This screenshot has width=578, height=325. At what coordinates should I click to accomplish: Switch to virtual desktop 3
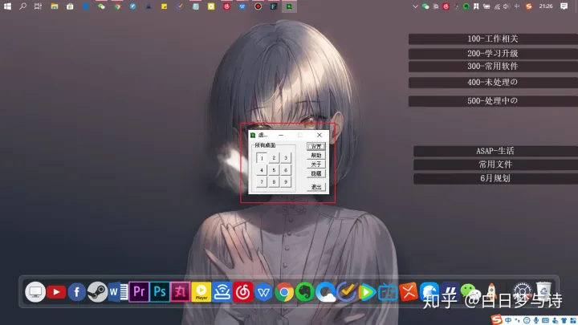tap(286, 158)
